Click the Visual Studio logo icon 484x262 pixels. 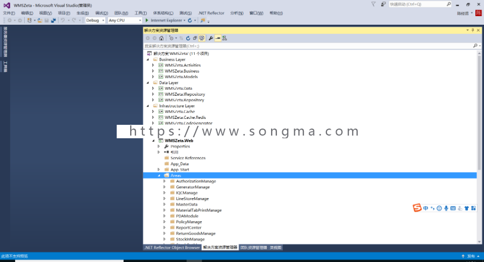7,5
